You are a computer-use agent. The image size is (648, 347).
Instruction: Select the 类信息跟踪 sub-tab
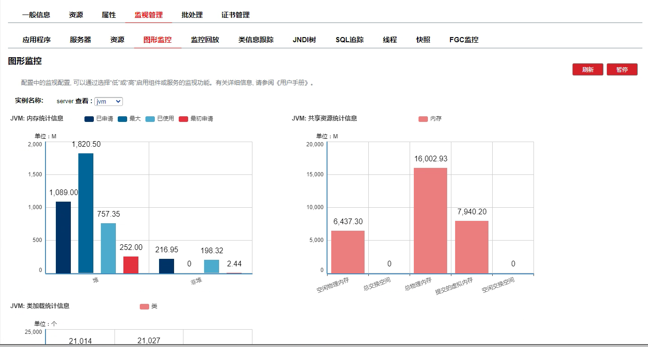[256, 40]
